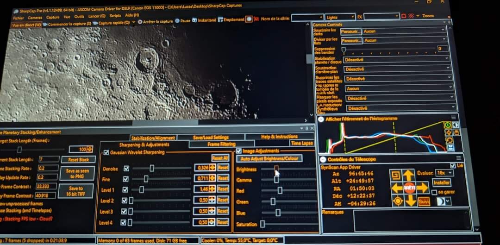Start the spiral search pattern icon

point(396,175)
